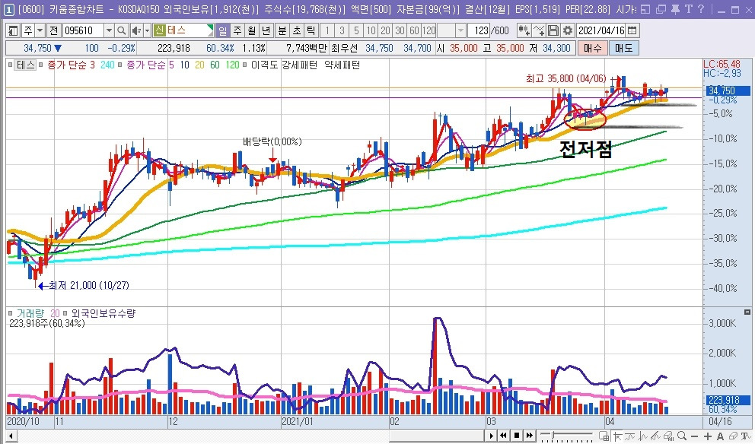
Task: Click the 약세패턴 legend label
Action: point(342,65)
